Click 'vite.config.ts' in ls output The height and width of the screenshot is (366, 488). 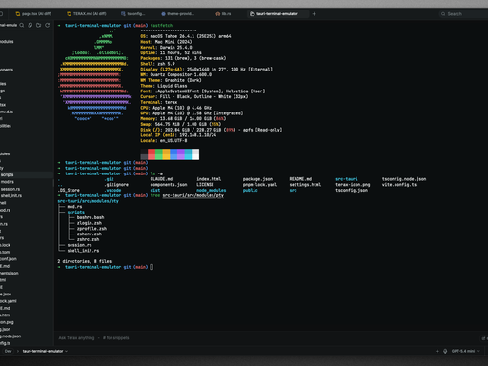point(399,185)
